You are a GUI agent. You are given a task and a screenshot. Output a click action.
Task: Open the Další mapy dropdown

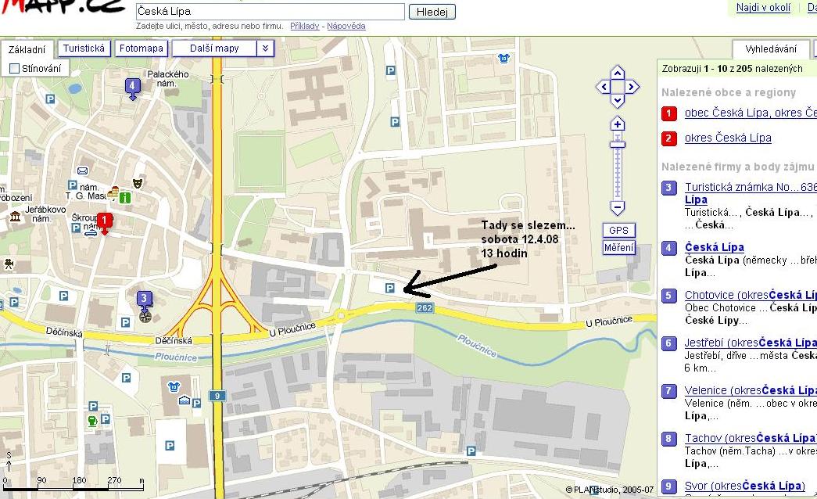point(214,48)
